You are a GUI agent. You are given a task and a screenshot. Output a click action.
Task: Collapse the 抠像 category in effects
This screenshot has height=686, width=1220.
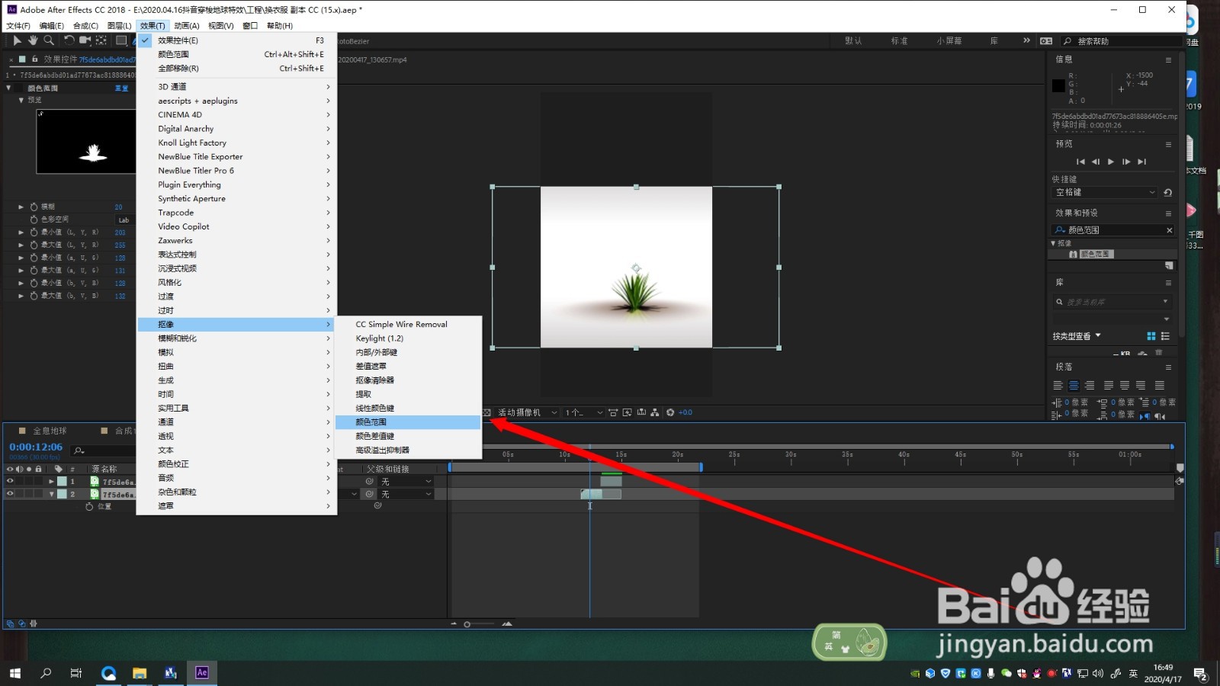coord(1054,243)
